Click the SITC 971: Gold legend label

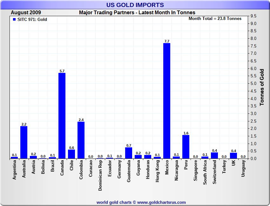[32, 19]
